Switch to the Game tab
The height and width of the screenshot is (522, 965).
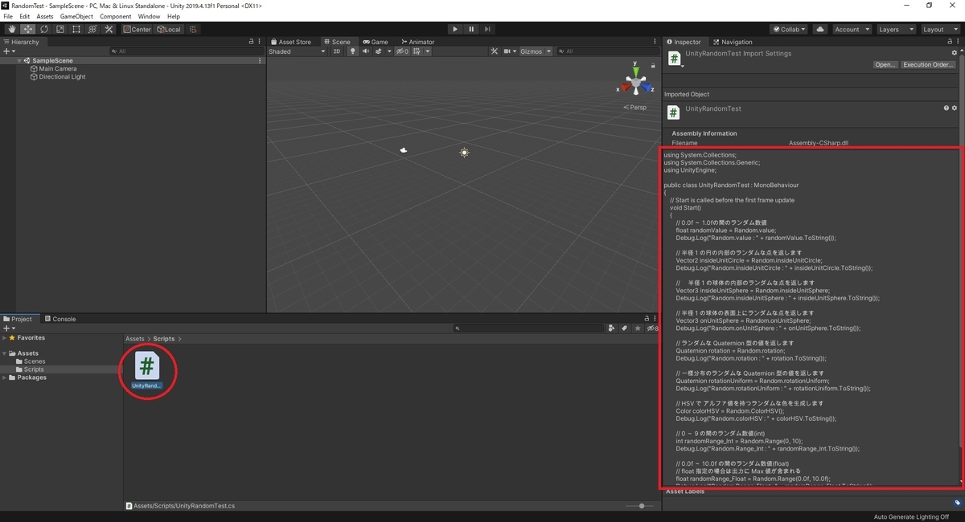tap(376, 42)
